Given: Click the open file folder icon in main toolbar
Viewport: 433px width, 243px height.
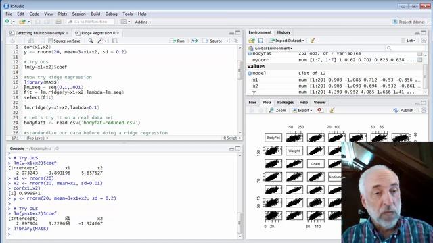Looking at the screenshot, I should 22,22.
